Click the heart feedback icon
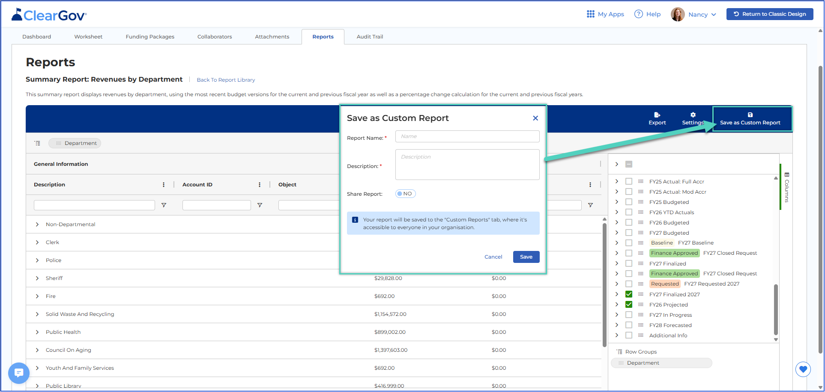 tap(803, 369)
